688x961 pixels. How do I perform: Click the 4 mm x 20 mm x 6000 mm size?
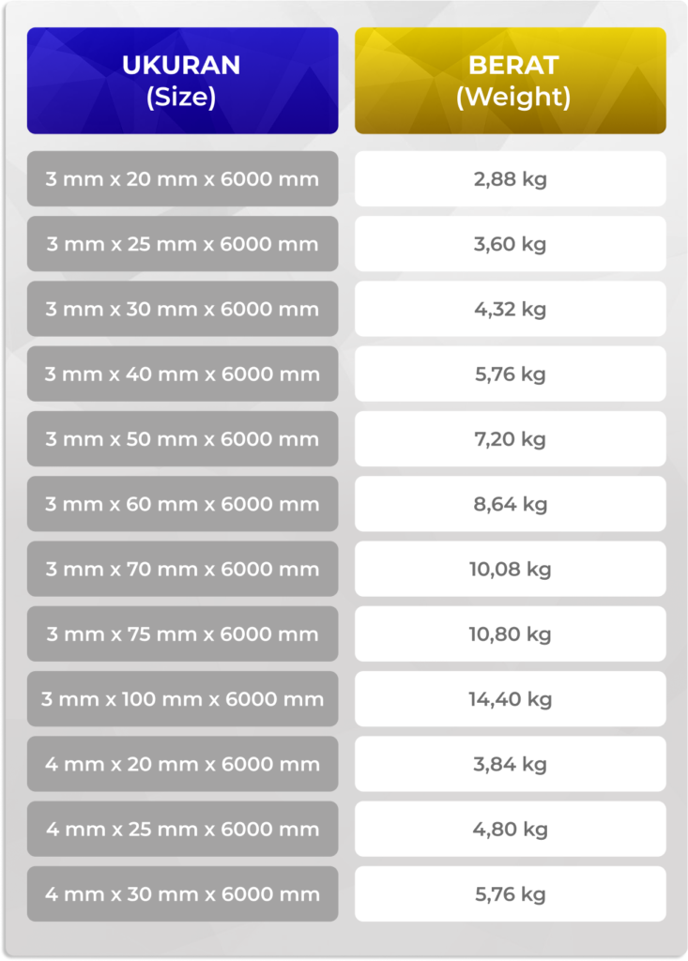[182, 764]
